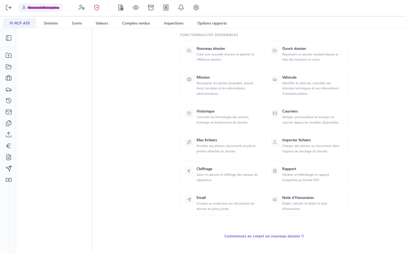The width and height of the screenshot is (406, 253).
Task: Click the new folder plus icon in sidebar
Action: coord(9,55)
